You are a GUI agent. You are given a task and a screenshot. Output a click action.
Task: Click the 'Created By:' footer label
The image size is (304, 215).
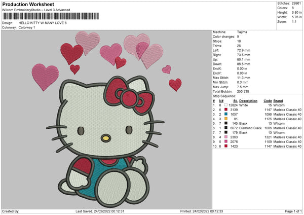(x=11, y=211)
